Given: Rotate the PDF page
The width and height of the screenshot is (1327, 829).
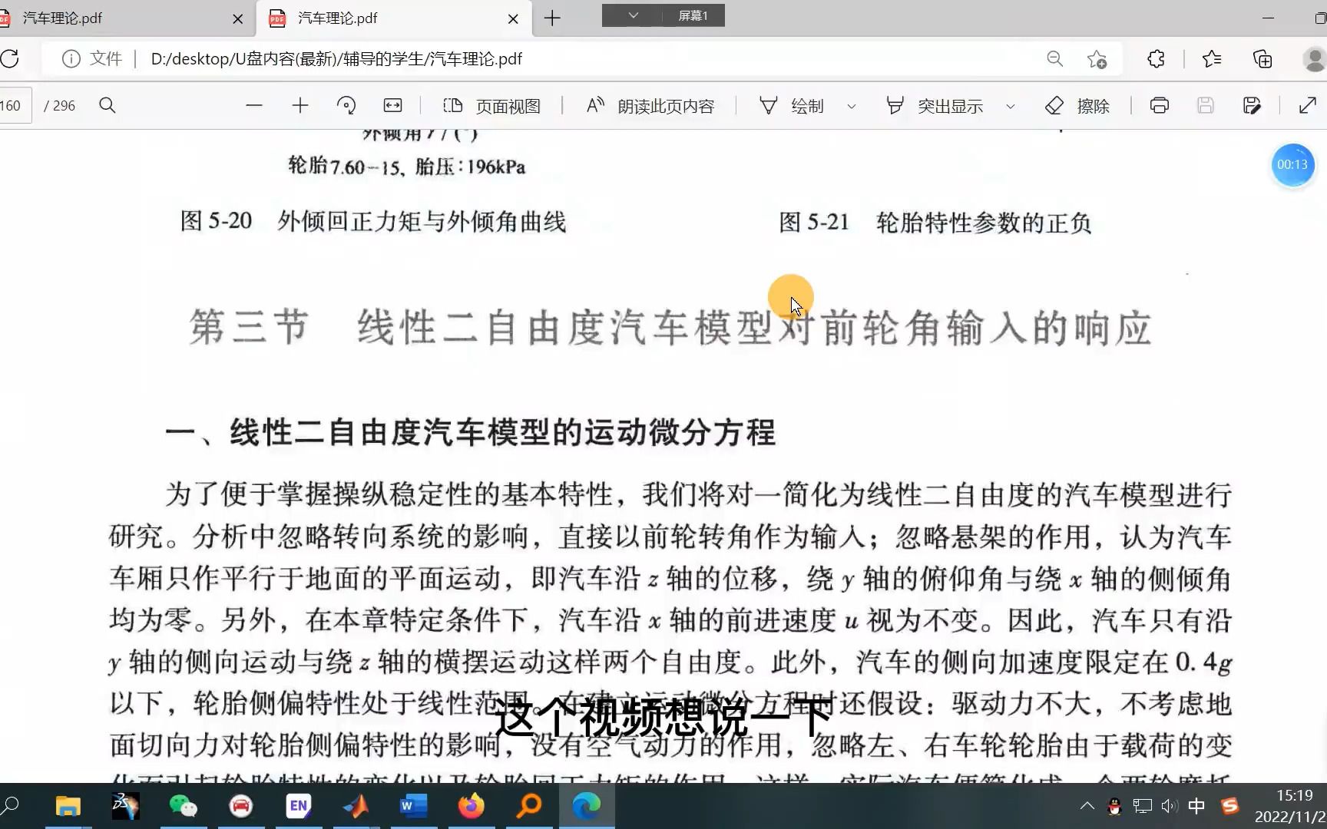Looking at the screenshot, I should (x=346, y=105).
